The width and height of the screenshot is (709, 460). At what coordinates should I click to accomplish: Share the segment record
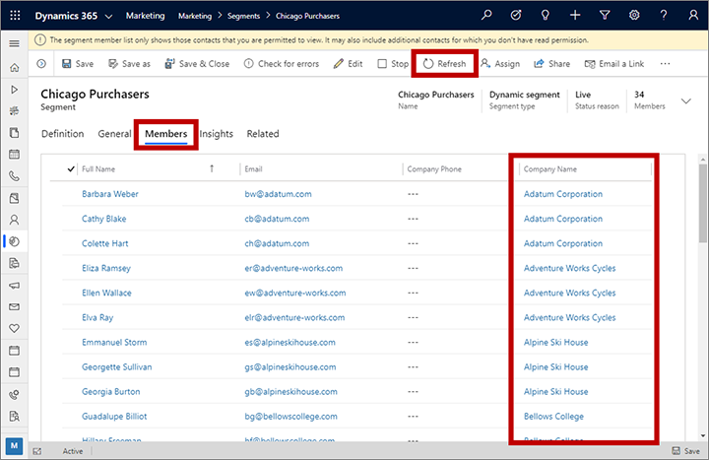552,64
